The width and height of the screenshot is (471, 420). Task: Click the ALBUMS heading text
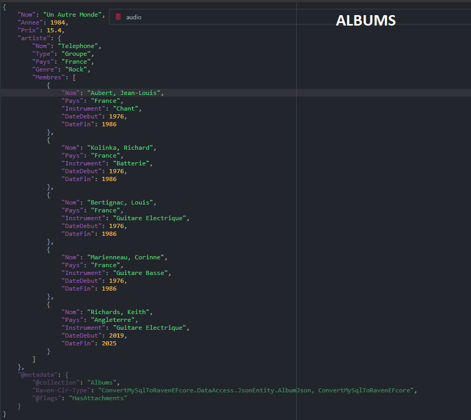[x=366, y=20]
